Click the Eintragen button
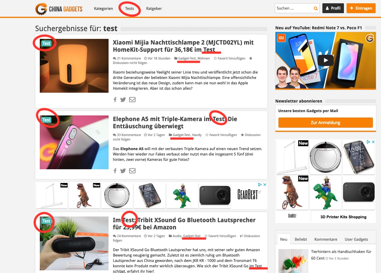Image resolution: width=381 pixels, height=273 pixels. [x=361, y=8]
